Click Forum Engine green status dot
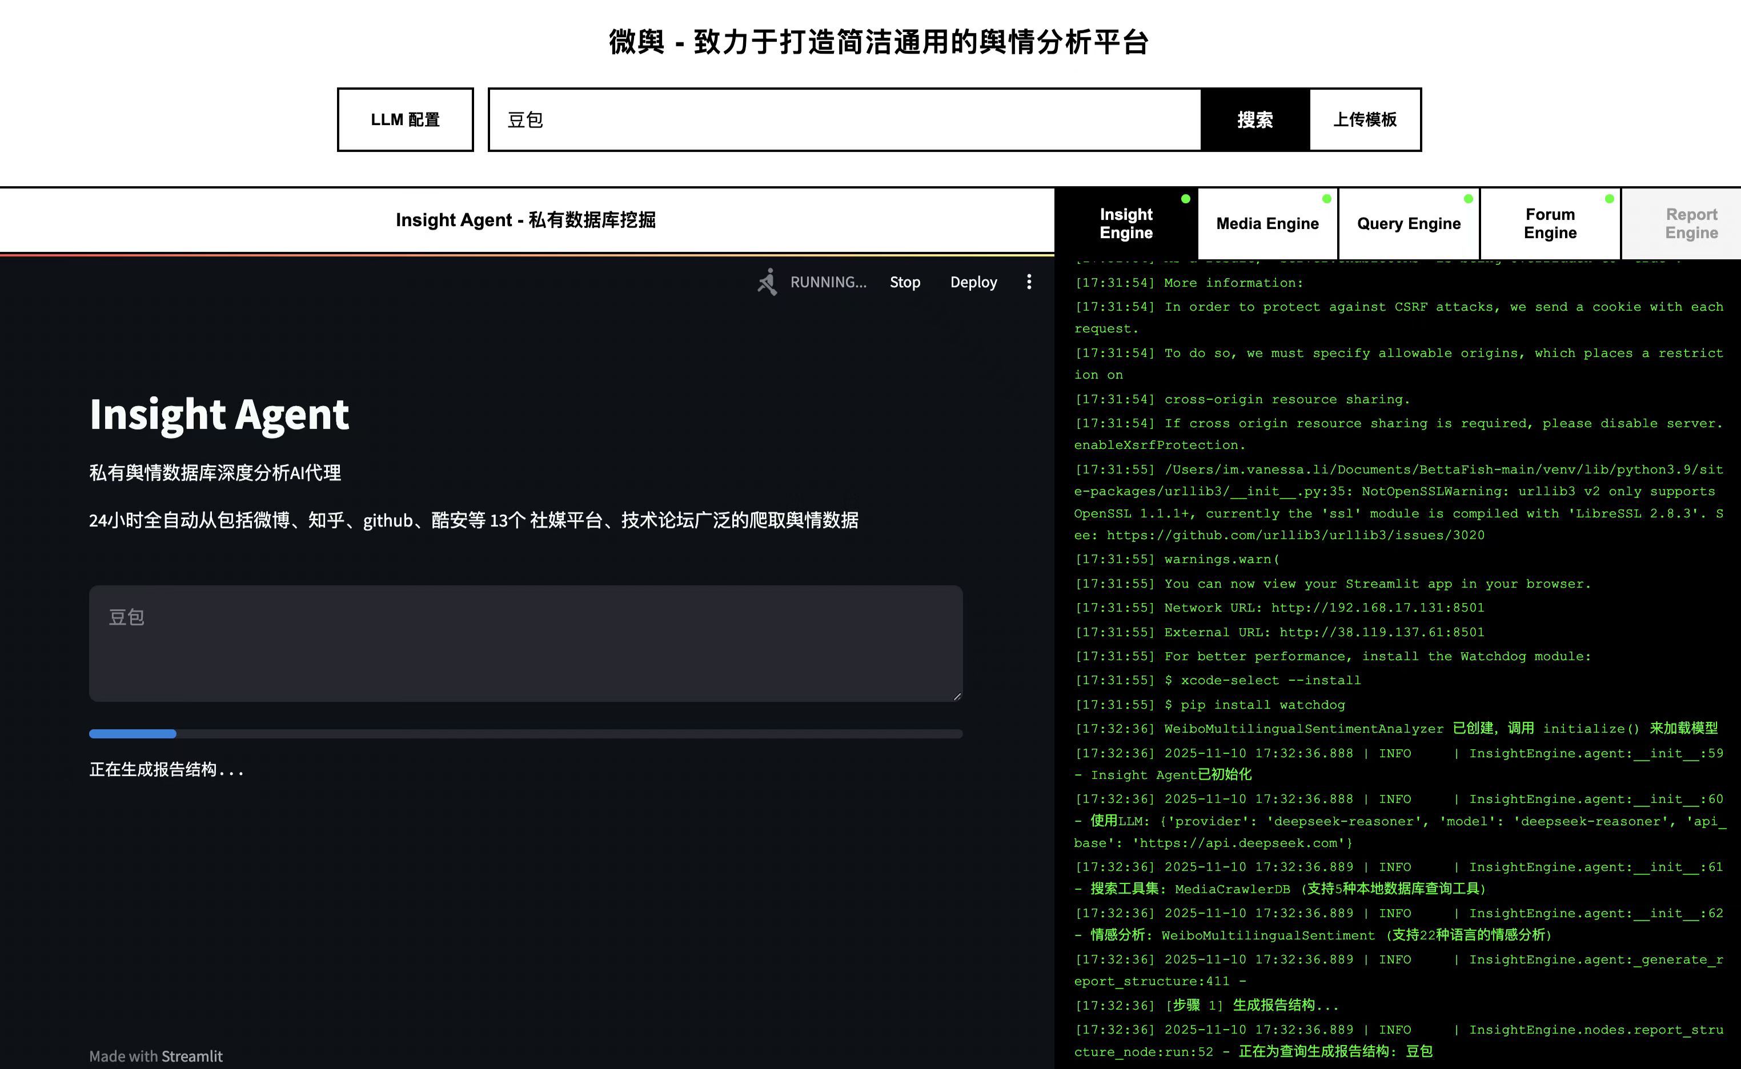The image size is (1741, 1069). (1610, 199)
